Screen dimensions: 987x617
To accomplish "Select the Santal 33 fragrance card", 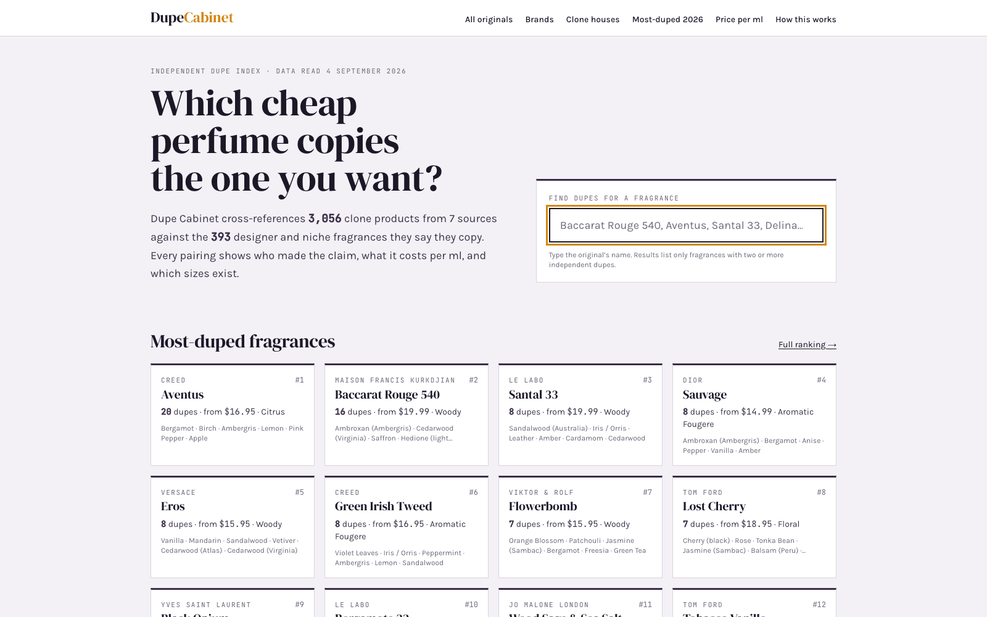I will (x=580, y=415).
